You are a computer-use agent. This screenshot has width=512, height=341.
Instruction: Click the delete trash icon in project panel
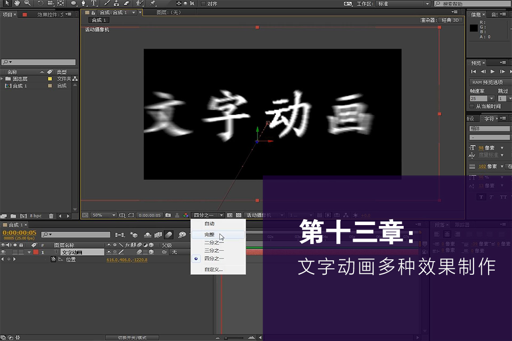[51, 216]
